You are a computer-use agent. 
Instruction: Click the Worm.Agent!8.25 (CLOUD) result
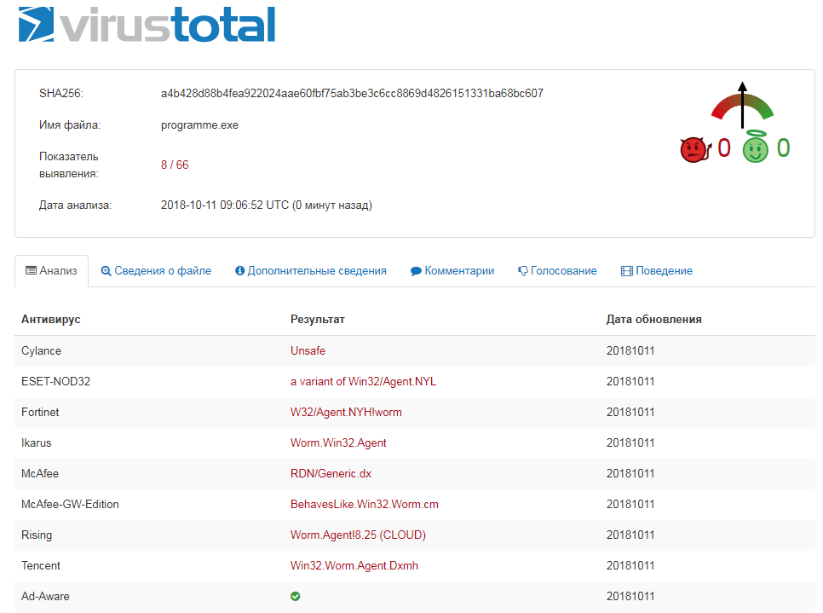358,535
